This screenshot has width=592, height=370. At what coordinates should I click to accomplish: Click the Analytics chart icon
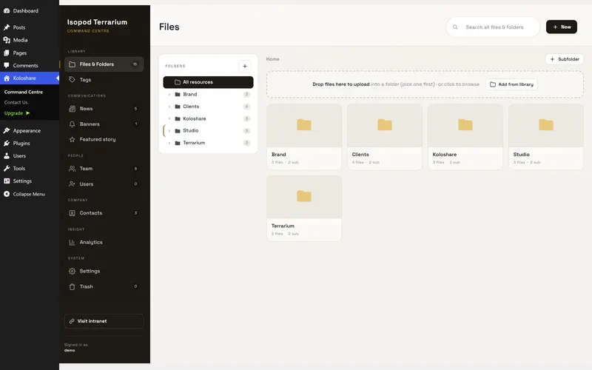click(72, 243)
